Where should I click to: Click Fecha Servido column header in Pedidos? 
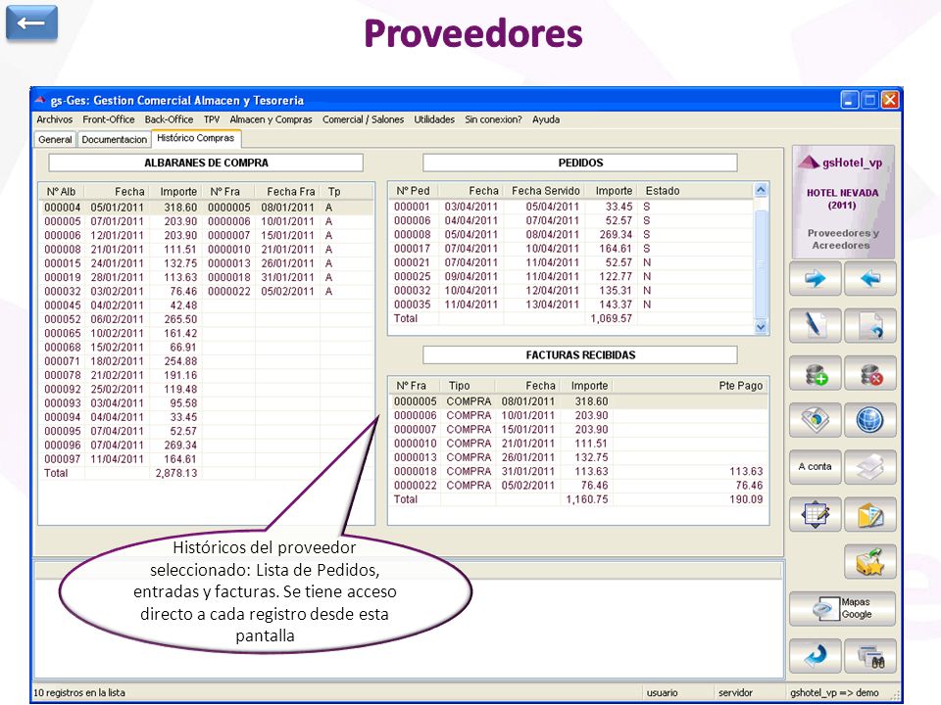pos(546,191)
